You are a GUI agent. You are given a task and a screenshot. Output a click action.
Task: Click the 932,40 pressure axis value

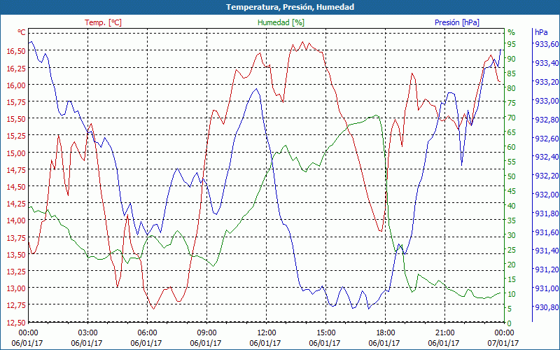547,157
